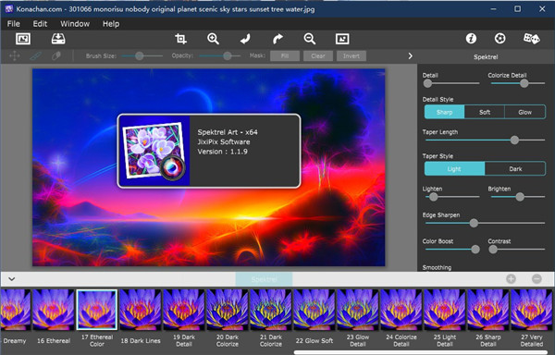Click the Spektrel panel header

coord(486,56)
